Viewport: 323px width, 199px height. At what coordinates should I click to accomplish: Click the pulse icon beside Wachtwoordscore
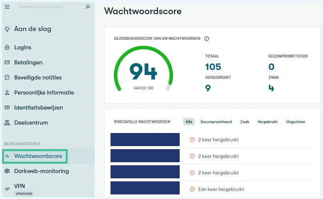coord(7,156)
